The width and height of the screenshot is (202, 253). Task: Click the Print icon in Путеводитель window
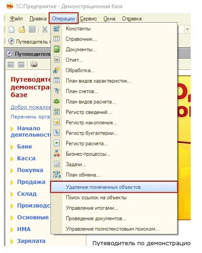pyautogui.click(x=34, y=64)
